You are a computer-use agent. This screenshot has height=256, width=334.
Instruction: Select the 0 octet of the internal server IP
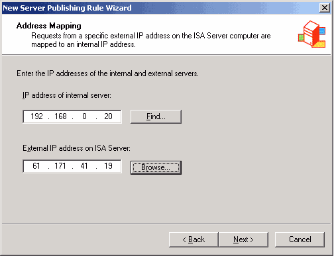click(x=84, y=116)
